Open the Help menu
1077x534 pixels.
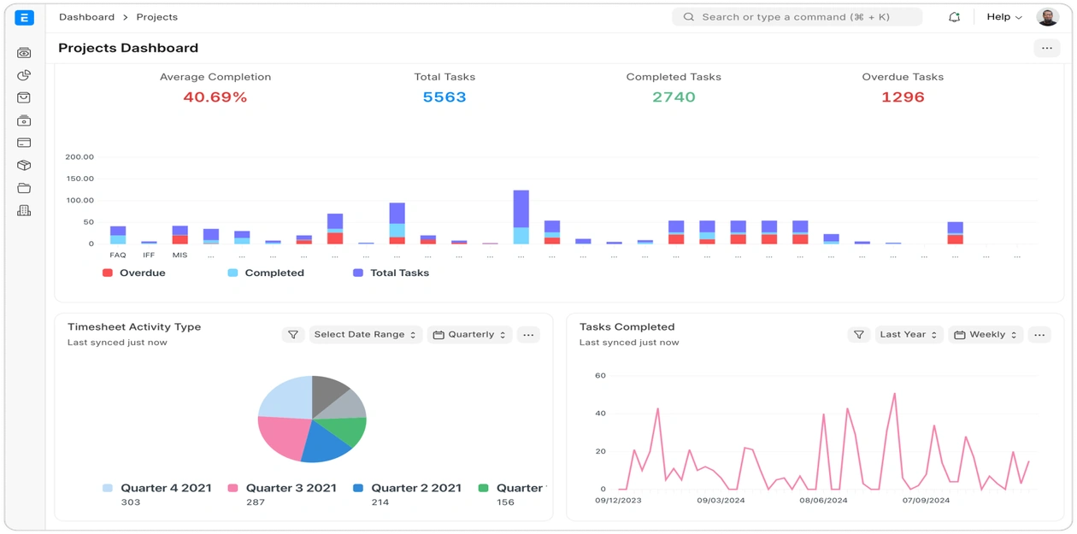pos(1003,17)
